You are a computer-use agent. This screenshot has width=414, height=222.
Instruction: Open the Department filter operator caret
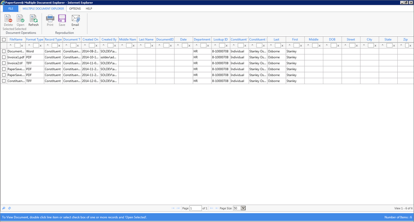pyautogui.click(x=196, y=45)
